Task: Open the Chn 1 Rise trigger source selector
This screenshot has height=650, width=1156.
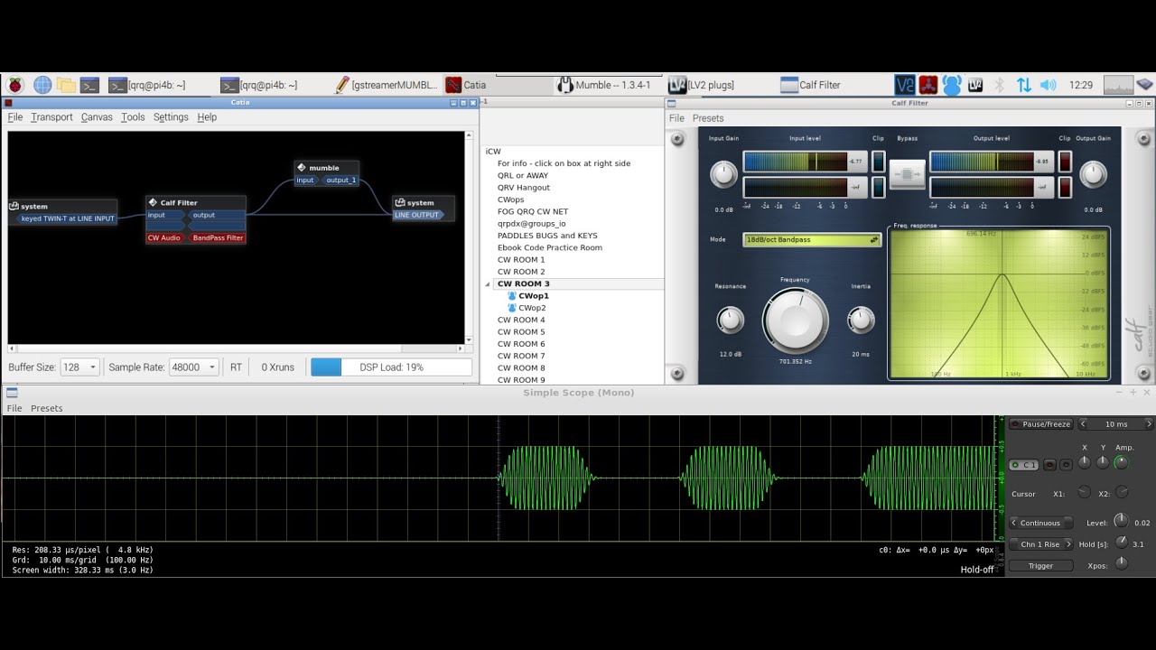Action: click(x=1040, y=544)
